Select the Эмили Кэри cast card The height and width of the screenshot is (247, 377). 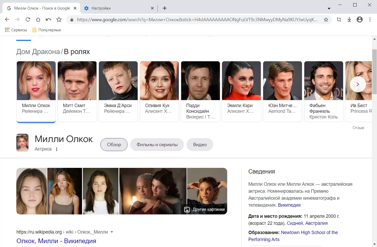[241, 92]
